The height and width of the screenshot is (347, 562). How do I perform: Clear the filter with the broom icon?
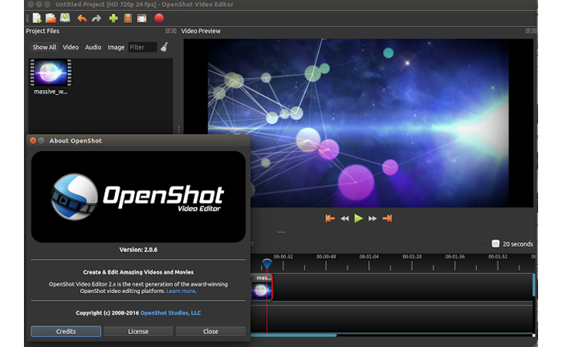tap(164, 47)
